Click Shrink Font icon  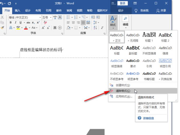[48, 28]
